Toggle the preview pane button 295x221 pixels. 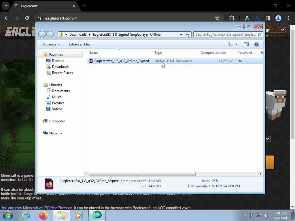[246, 44]
